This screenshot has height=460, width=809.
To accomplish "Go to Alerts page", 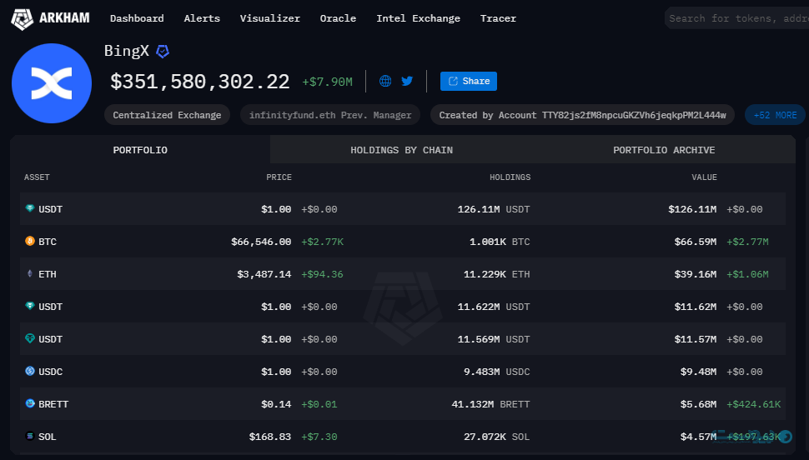I will 202,18.
